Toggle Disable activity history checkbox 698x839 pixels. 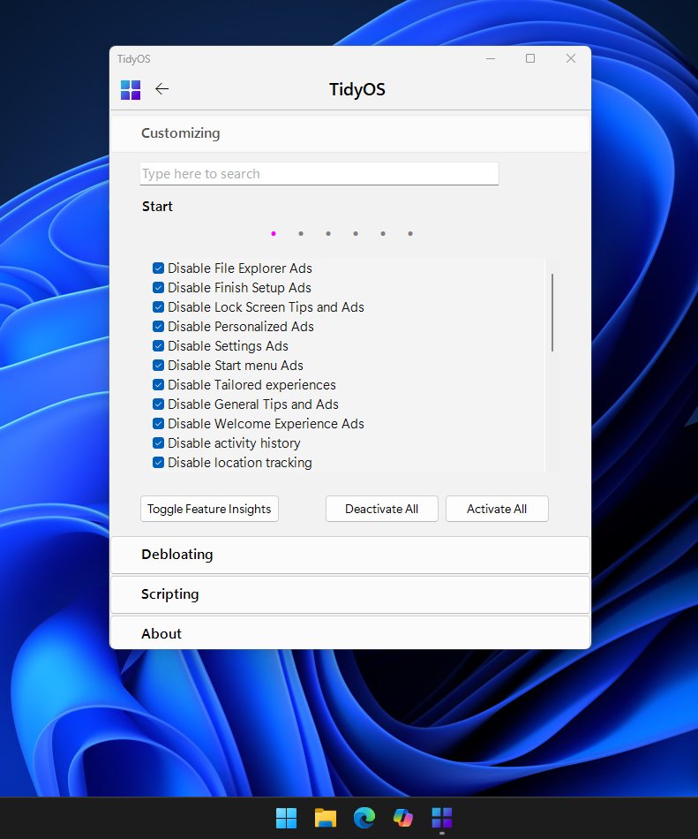pyautogui.click(x=158, y=443)
